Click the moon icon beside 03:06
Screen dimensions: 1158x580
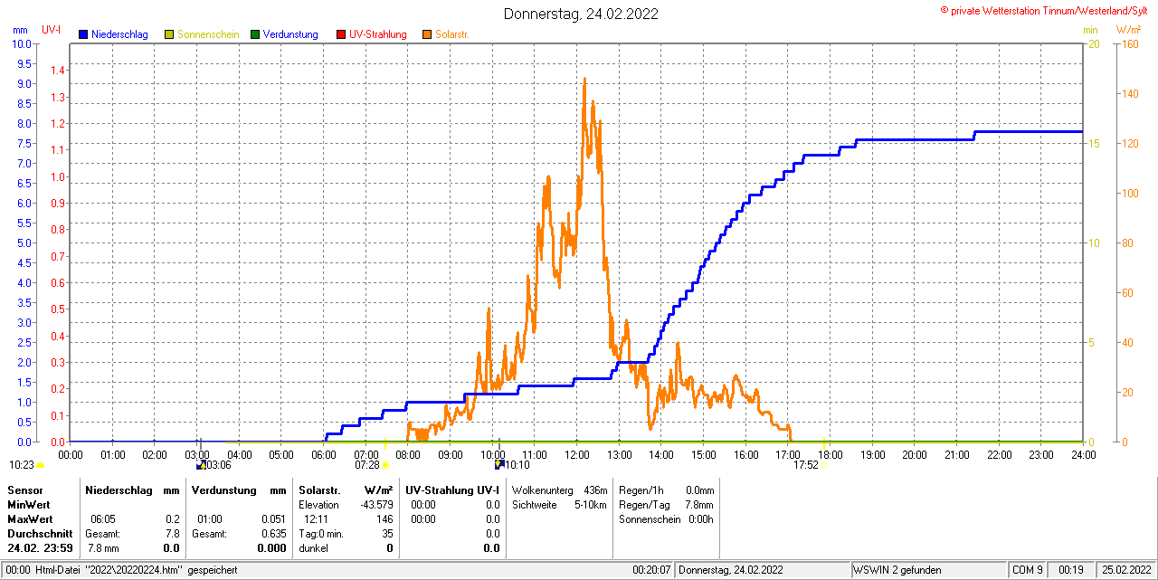[x=200, y=465]
